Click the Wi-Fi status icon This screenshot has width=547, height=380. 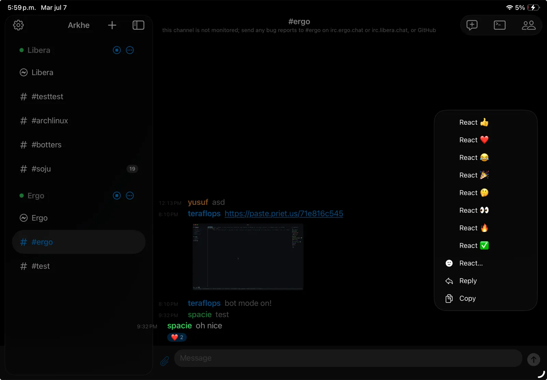(509, 8)
